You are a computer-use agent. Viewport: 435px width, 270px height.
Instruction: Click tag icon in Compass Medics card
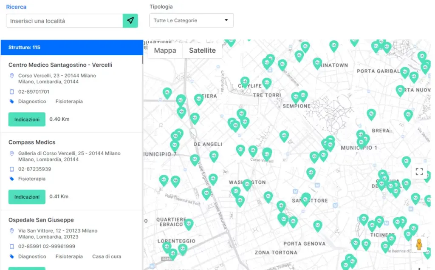11,179
